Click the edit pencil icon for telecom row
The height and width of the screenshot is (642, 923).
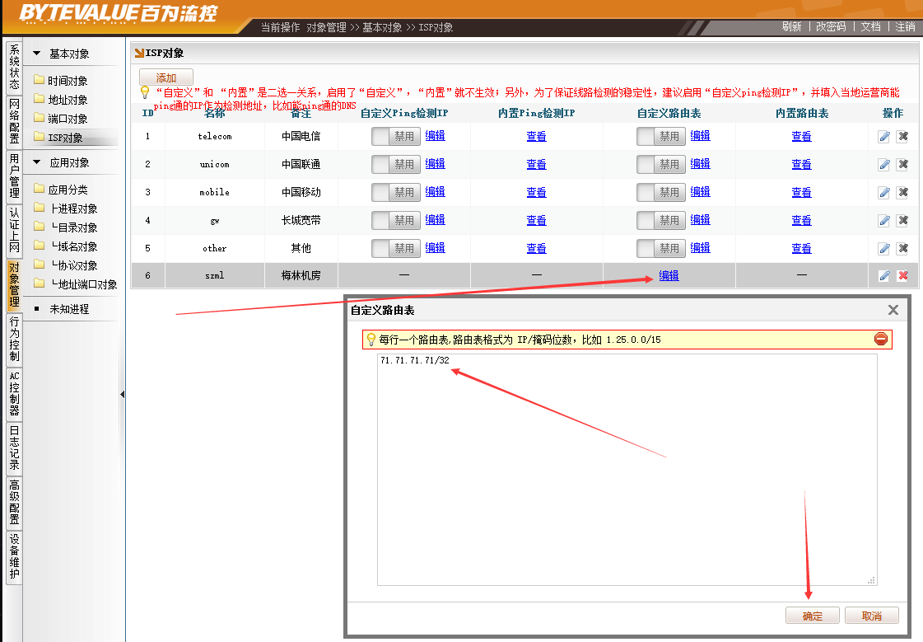point(884,137)
